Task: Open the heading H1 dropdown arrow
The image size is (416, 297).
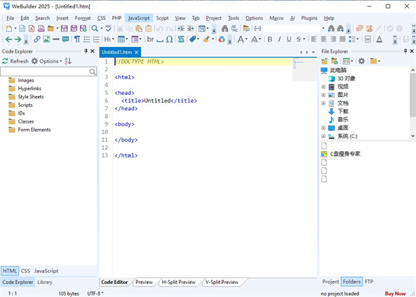Action: click(114, 40)
